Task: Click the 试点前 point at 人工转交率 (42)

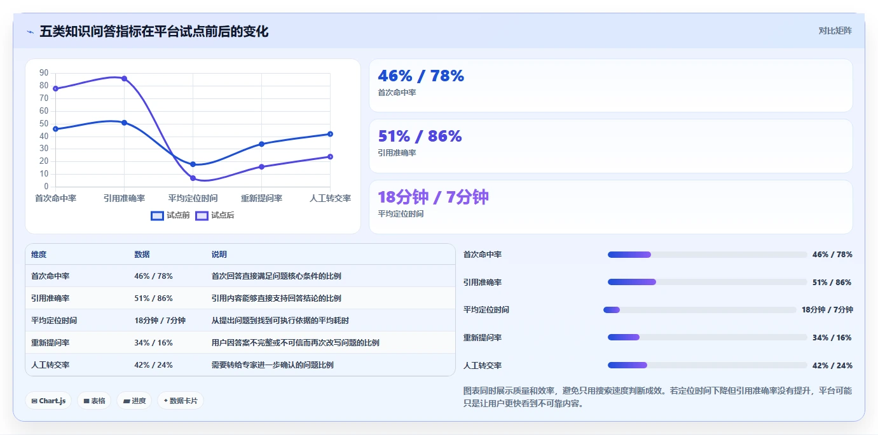Action: pyautogui.click(x=330, y=134)
